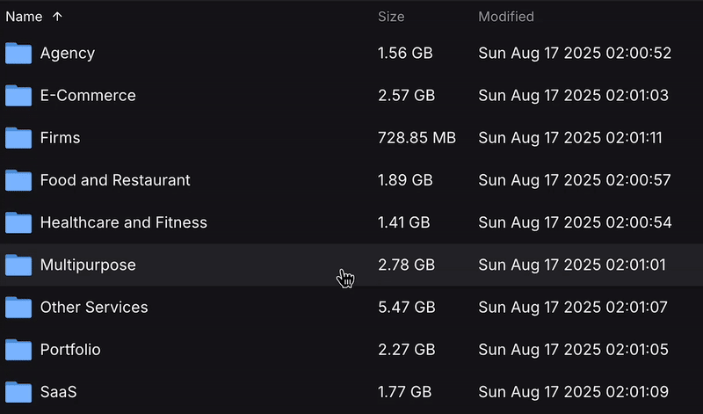Image resolution: width=703 pixels, height=414 pixels.
Task: Click the SaaS folder icon
Action: click(x=18, y=392)
